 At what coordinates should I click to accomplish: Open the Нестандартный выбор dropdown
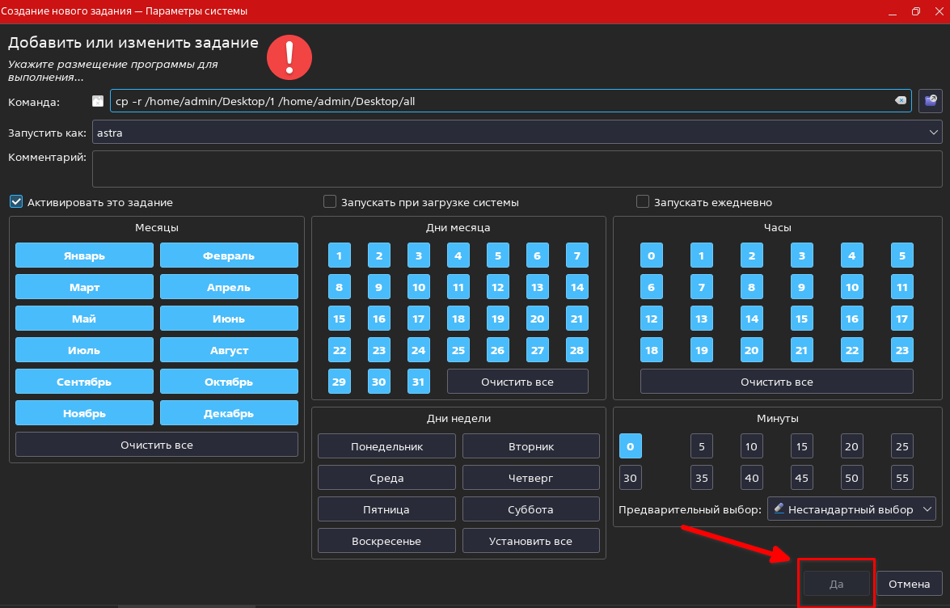[x=851, y=509]
